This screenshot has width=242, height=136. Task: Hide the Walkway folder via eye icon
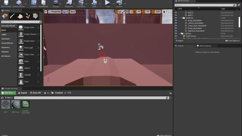pyautogui.click(x=176, y=18)
